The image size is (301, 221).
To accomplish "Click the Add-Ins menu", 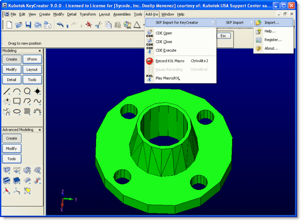I will click(x=152, y=14).
